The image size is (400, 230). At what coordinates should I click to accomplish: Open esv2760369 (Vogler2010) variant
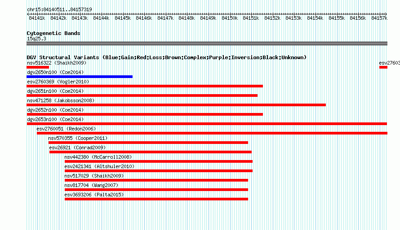pos(58,82)
